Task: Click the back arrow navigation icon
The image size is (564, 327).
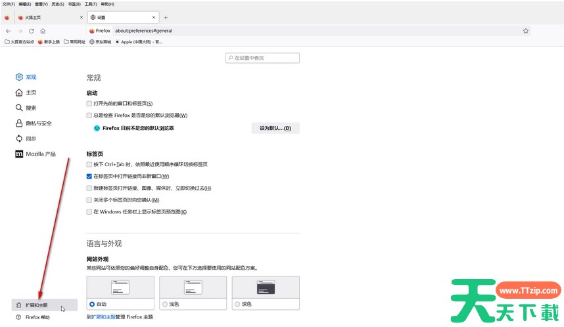Action: click(x=8, y=31)
